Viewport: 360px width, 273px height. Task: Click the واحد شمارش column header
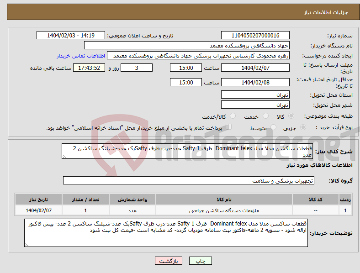132,199
